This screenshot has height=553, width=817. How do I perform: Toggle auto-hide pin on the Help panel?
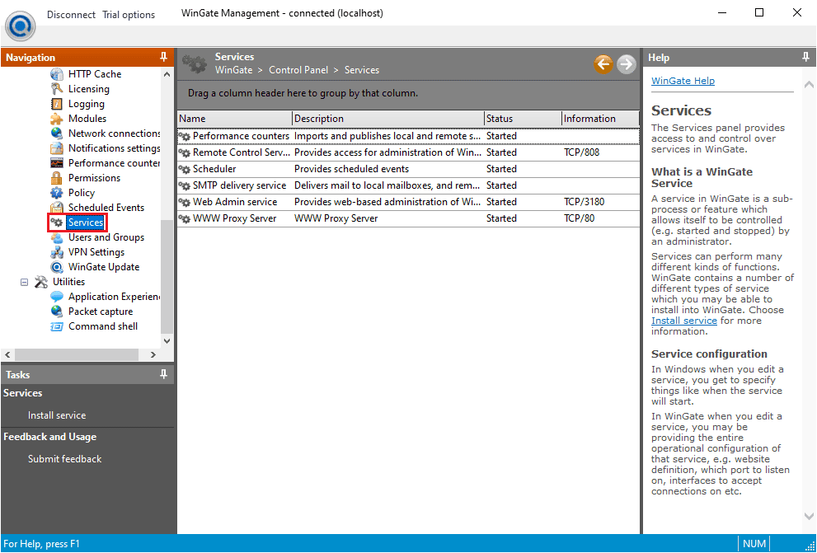tap(805, 57)
